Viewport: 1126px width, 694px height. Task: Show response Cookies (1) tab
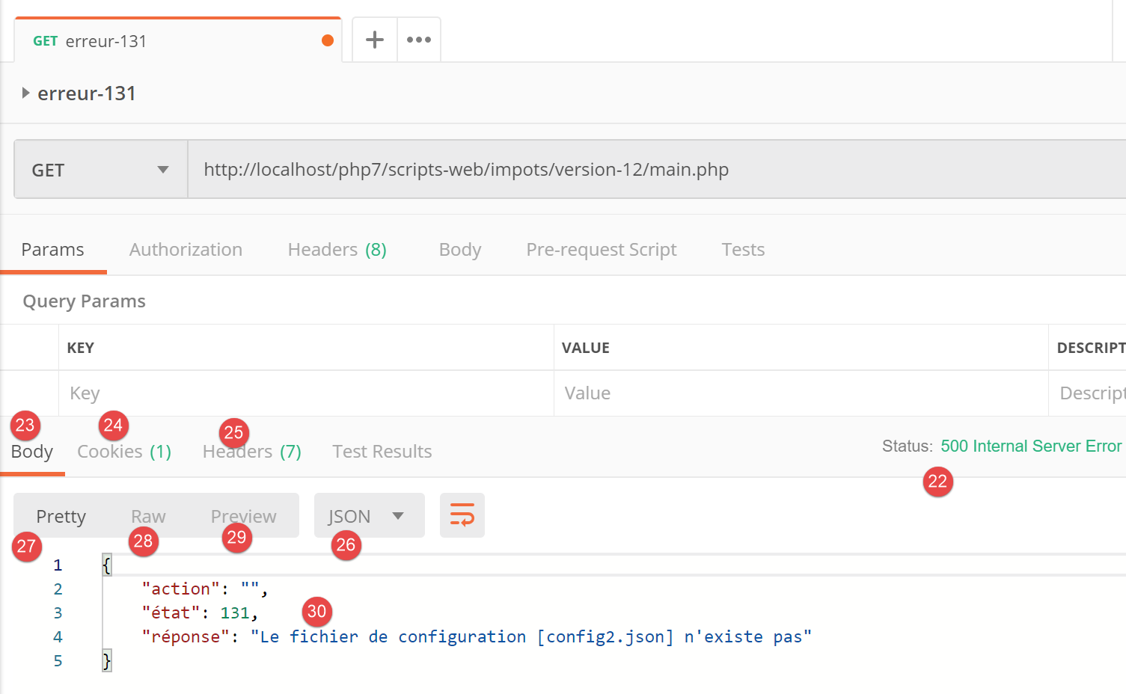click(124, 452)
